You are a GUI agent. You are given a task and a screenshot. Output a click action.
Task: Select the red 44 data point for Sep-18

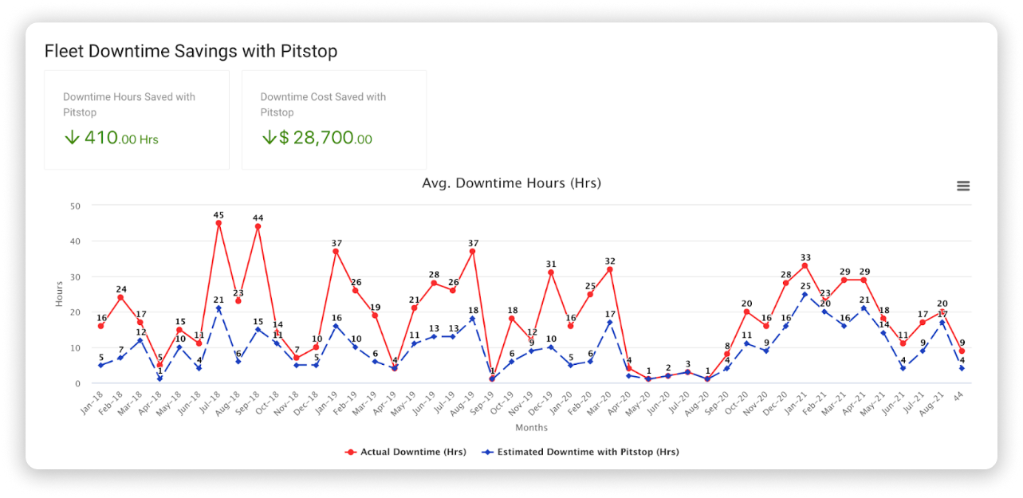pyautogui.click(x=258, y=226)
